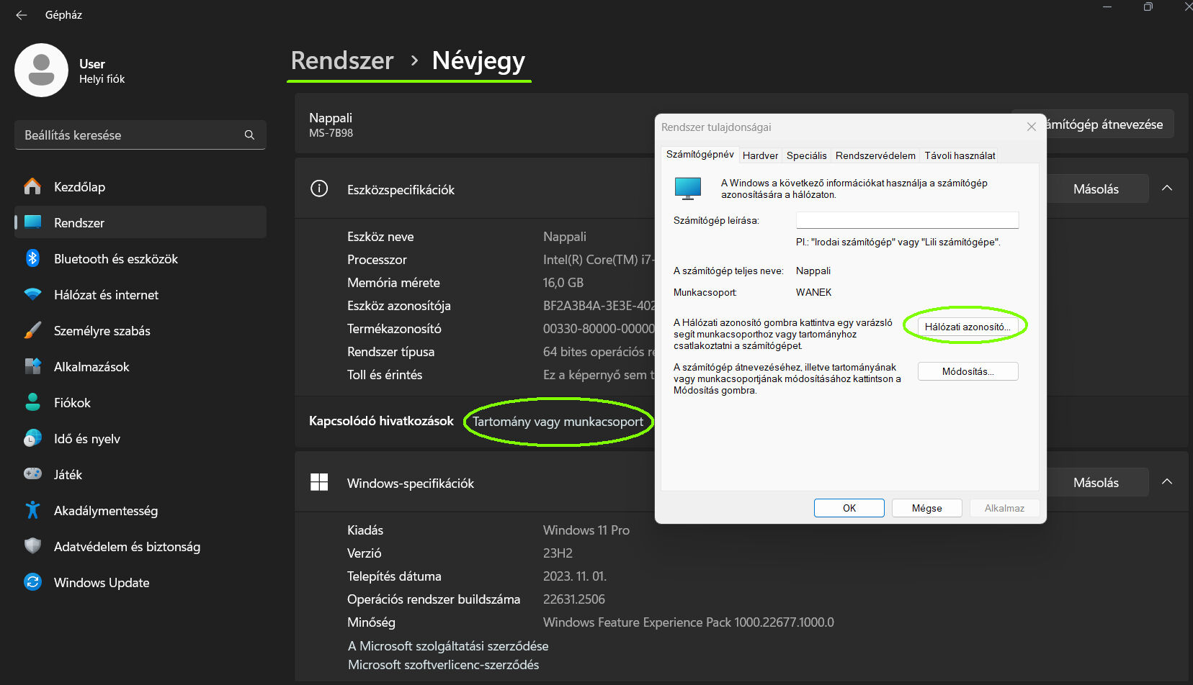The height and width of the screenshot is (685, 1193).
Task: Click the Windows Feature Experience Pack text
Action: [689, 622]
